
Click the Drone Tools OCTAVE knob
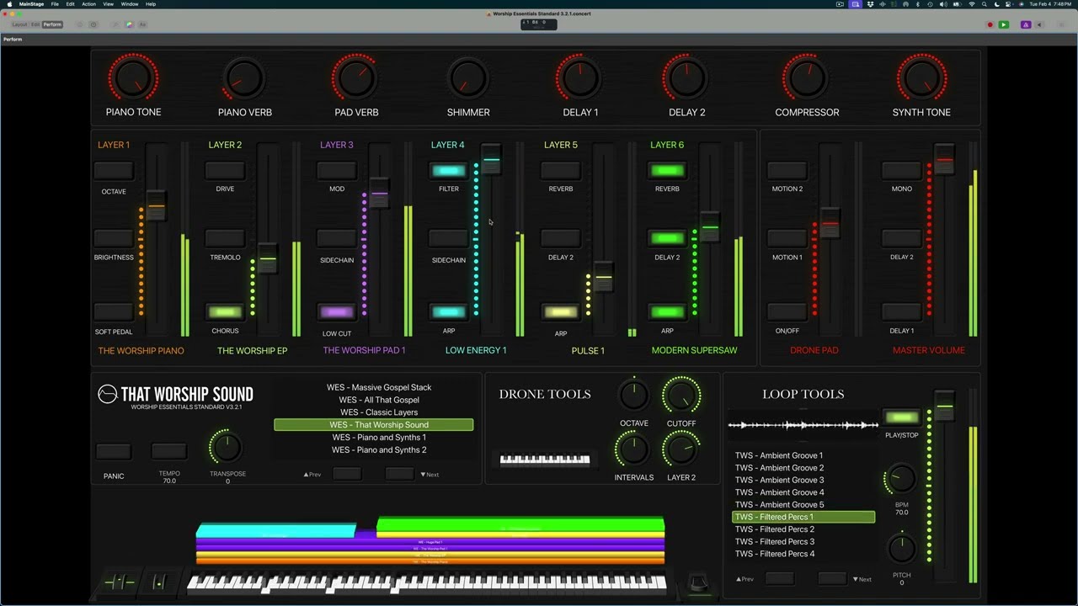(633, 395)
